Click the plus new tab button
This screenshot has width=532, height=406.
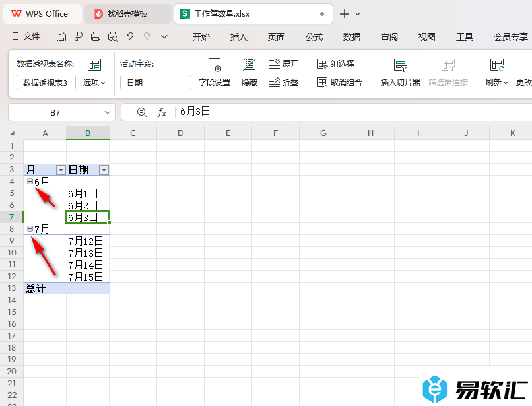click(x=345, y=14)
